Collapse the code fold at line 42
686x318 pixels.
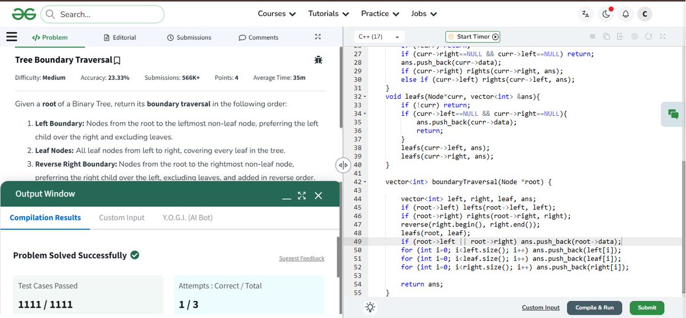pos(365,182)
